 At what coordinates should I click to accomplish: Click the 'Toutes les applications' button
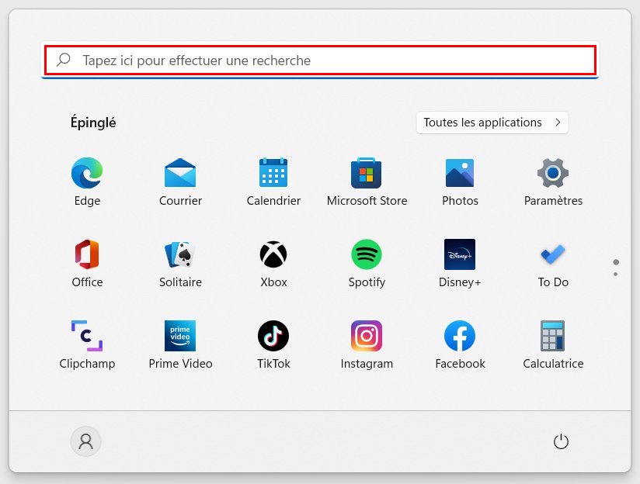(x=492, y=123)
